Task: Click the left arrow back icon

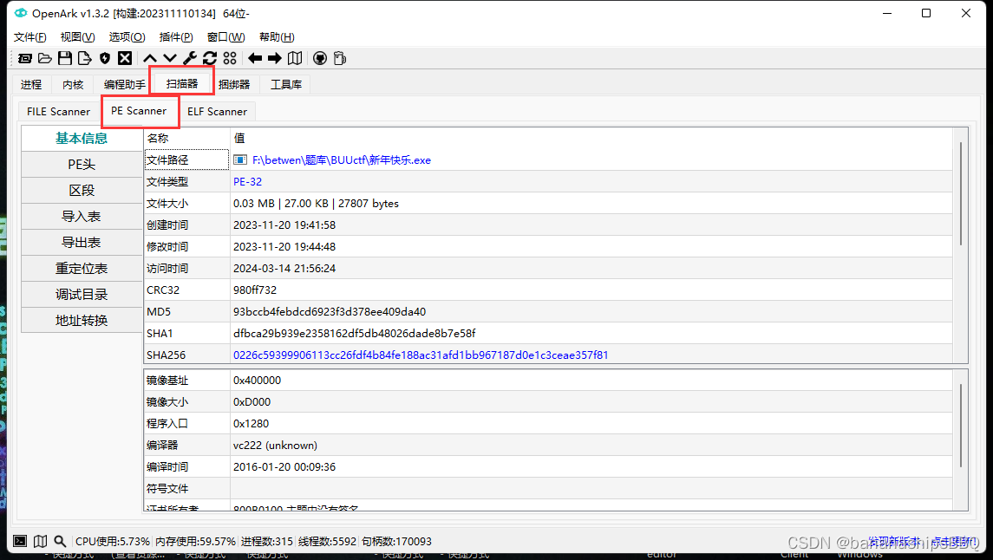Action: [x=255, y=58]
